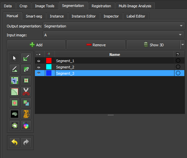Select the Scissors cutting tool
The width and height of the screenshot is (187, 158).
coord(26,92)
